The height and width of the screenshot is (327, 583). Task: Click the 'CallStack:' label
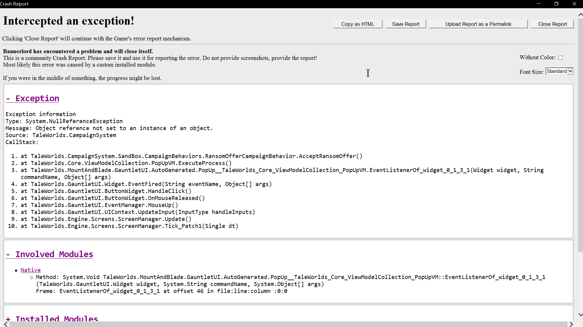(22, 142)
